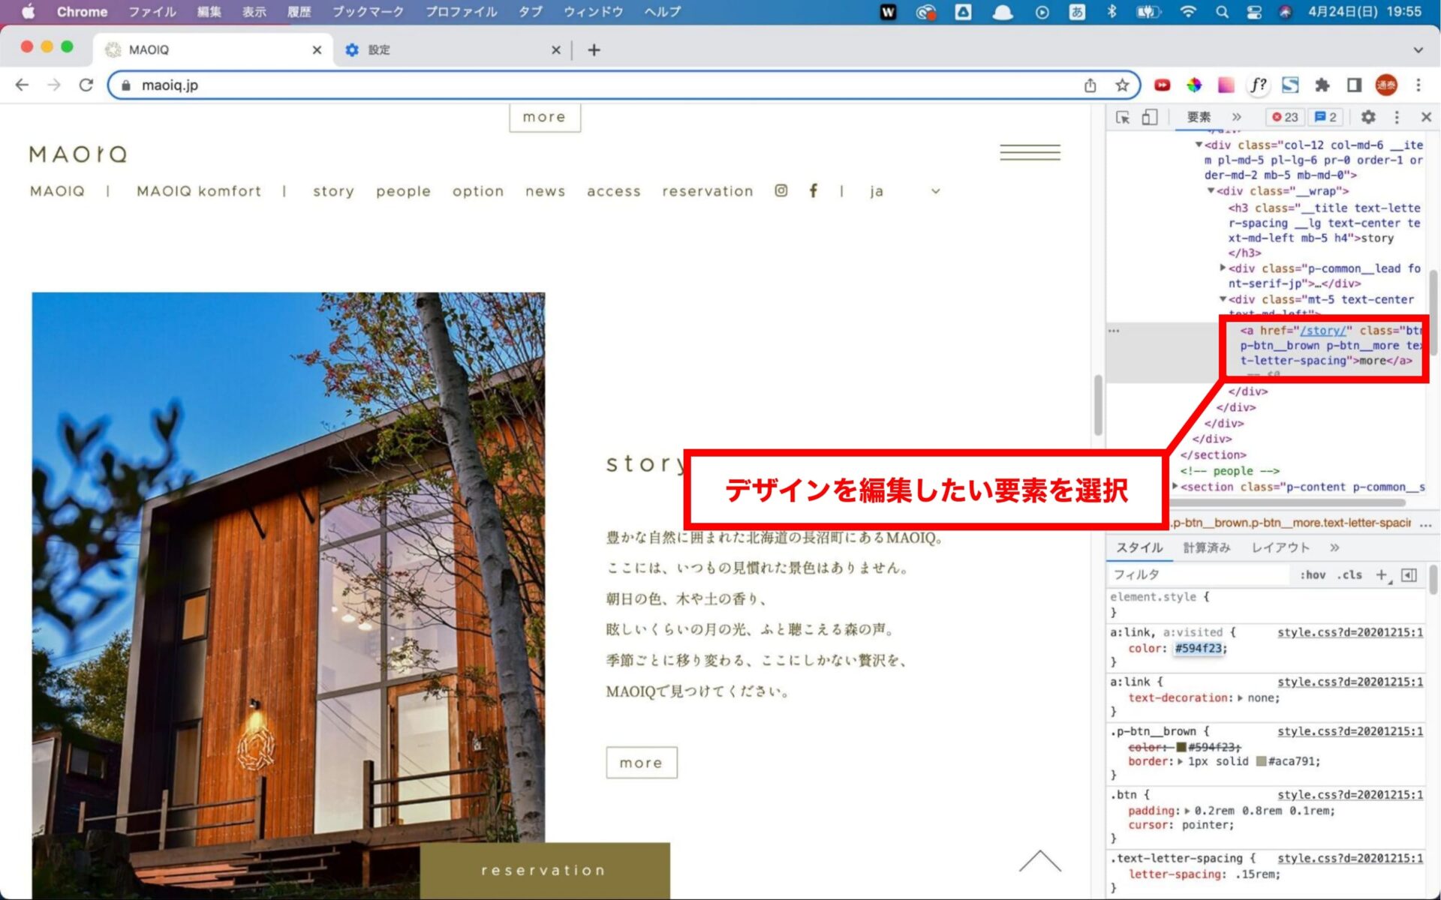Expand the padding shorthand property triangle
The image size is (1441, 900).
coord(1187,811)
